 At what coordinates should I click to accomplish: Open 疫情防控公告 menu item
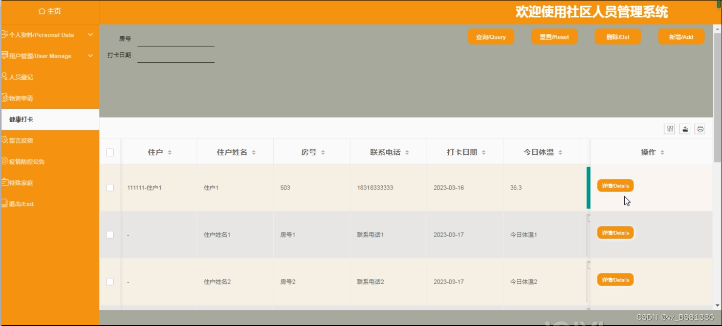click(x=50, y=161)
